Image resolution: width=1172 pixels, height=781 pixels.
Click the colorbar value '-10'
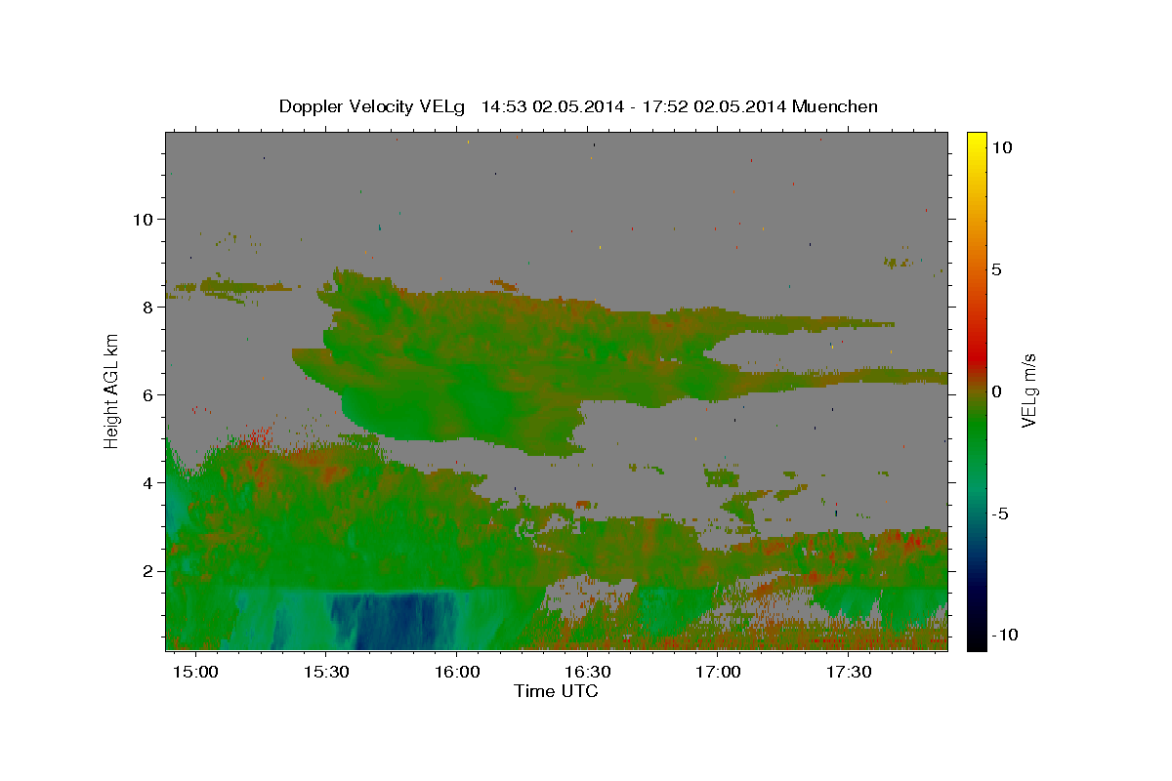pyautogui.click(x=1006, y=636)
